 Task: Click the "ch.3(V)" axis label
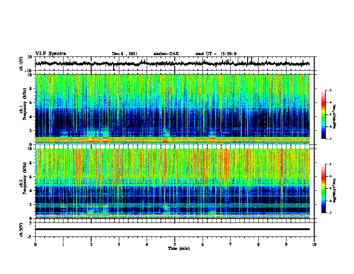21,230
